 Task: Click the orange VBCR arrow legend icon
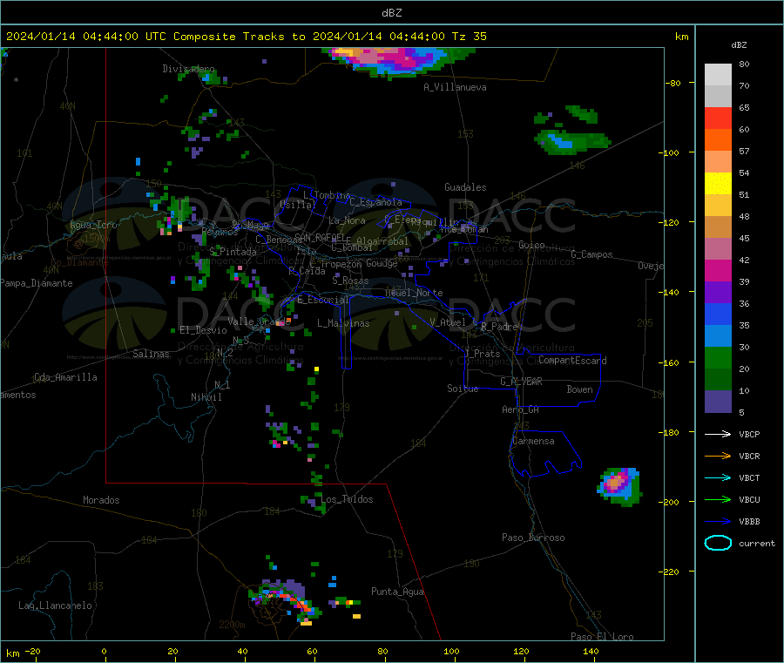coord(718,456)
